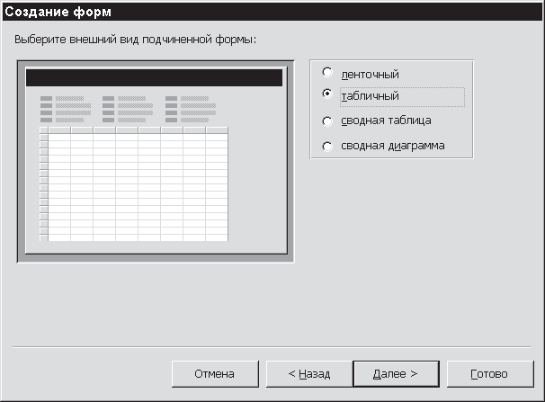Screen dimensions: 545x402
Task: Pick the "сводная таблица" radio option
Action: click(x=327, y=120)
